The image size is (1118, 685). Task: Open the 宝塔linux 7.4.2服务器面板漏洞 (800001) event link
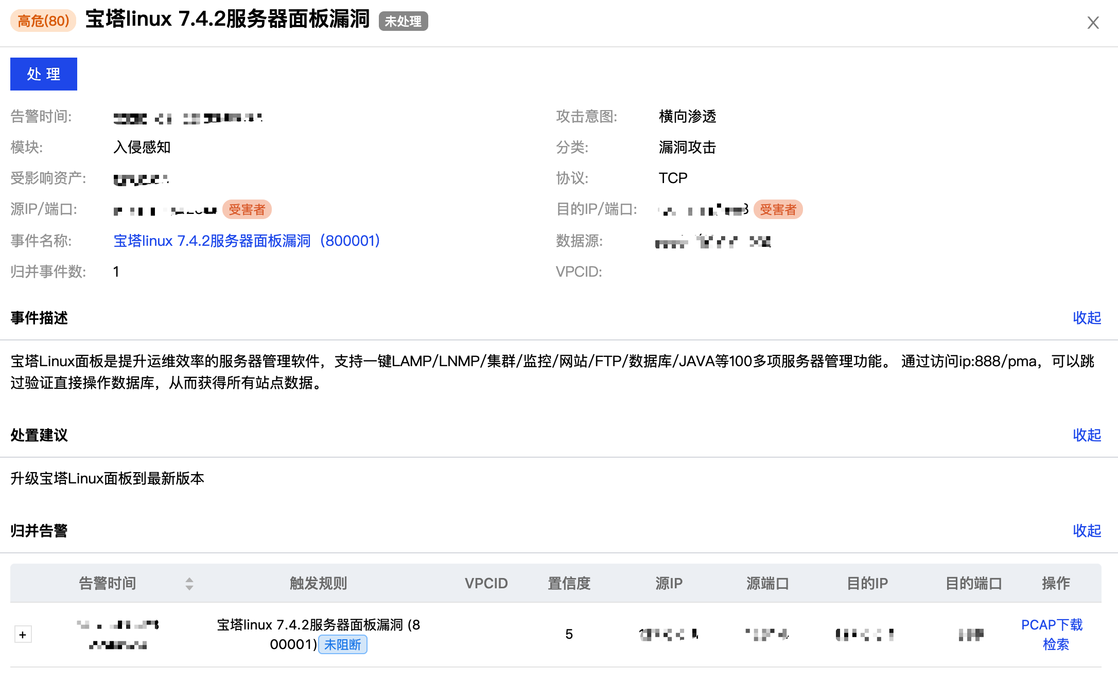[x=247, y=241]
